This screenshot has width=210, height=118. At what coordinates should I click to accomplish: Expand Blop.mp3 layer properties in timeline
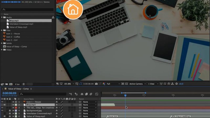[x=13, y=105]
